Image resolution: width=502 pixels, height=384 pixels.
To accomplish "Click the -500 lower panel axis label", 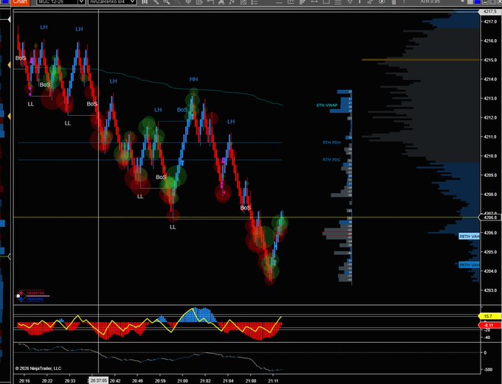I will click(x=488, y=369).
